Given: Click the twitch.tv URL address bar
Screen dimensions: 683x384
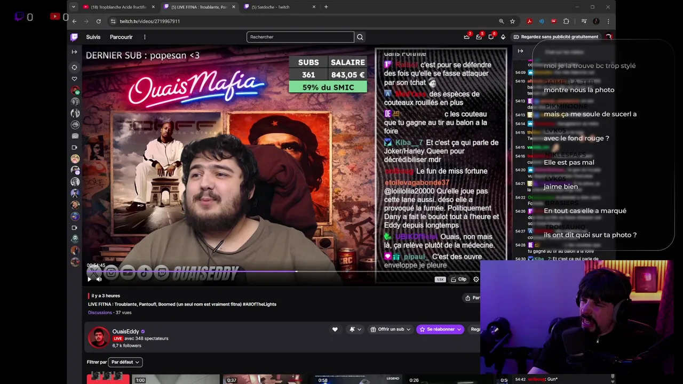Looking at the screenshot, I should [x=304, y=21].
